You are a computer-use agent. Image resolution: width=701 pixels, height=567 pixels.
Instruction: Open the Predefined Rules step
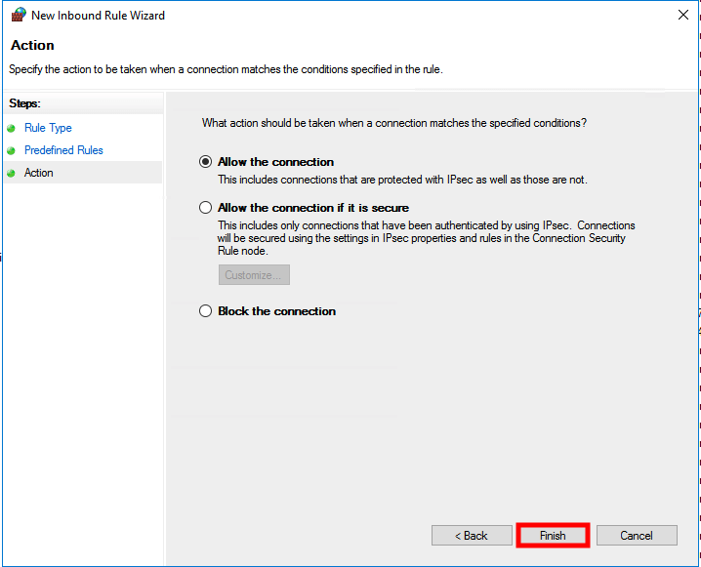(63, 150)
